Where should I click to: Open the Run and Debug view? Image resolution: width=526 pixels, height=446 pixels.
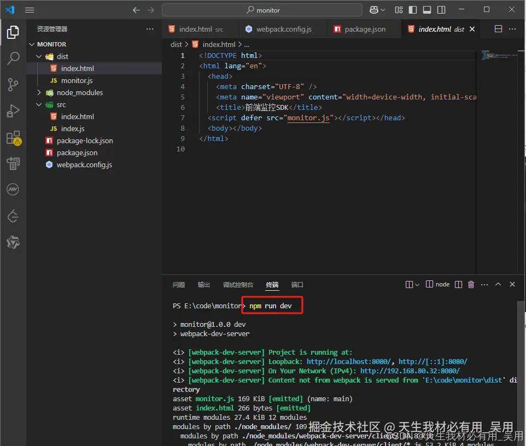coord(13,111)
